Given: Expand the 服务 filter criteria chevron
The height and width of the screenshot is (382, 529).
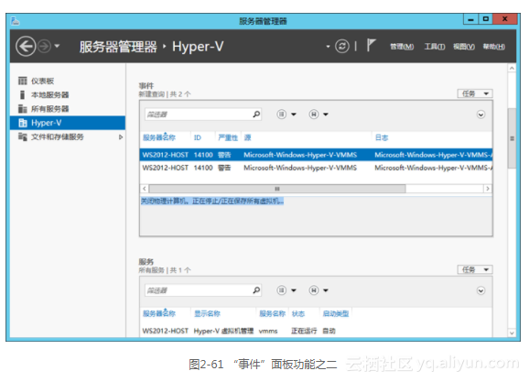Looking at the screenshot, I should [x=480, y=290].
